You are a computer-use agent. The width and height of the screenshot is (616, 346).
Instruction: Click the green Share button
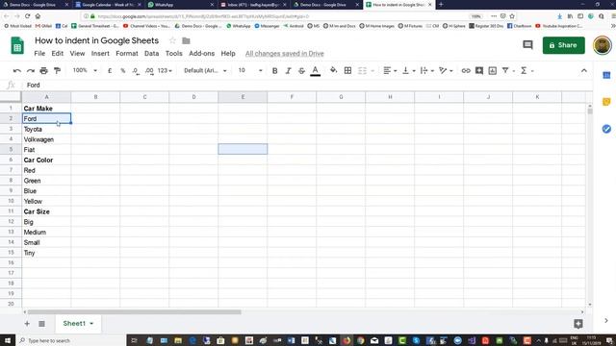pyautogui.click(x=563, y=45)
